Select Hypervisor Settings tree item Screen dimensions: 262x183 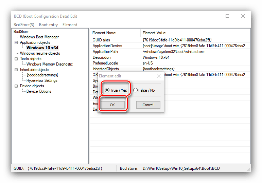point(42,80)
